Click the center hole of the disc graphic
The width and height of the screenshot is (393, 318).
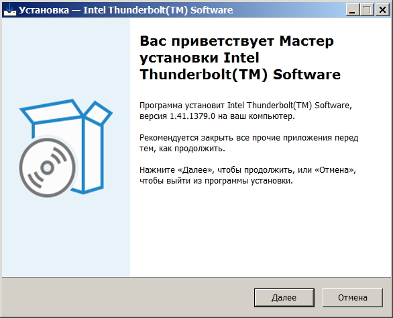[48, 168]
